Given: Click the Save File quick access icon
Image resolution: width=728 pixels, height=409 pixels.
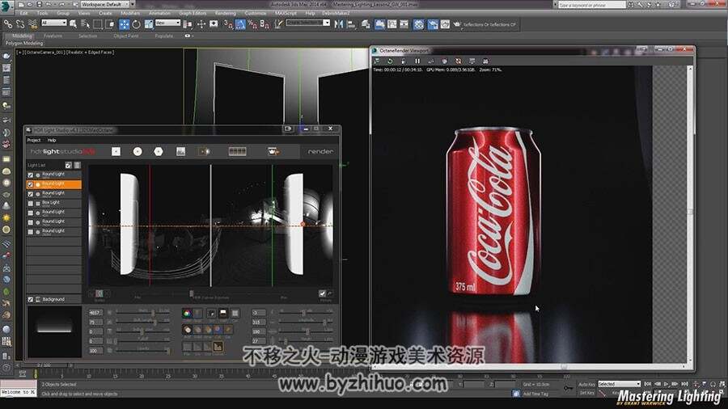Looking at the screenshot, I should [39, 5].
